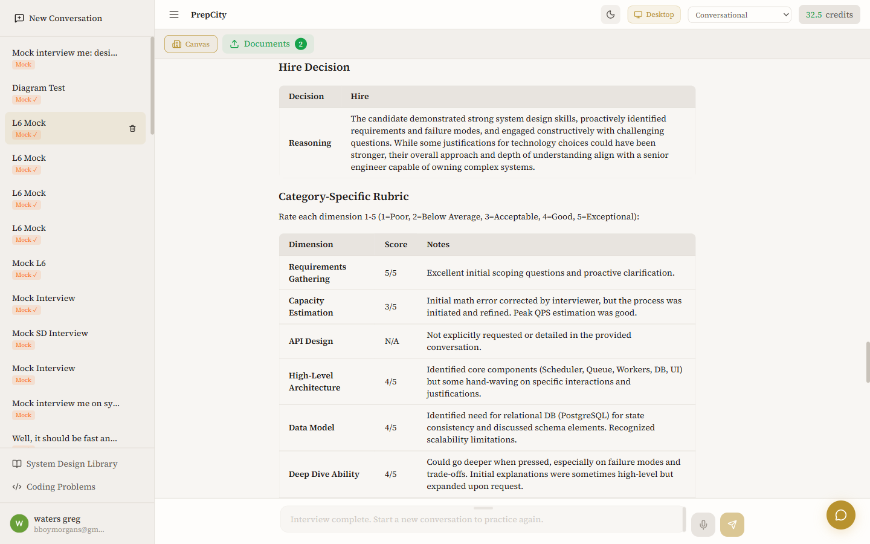Delete the selected L6 Mock conversation
The width and height of the screenshot is (870, 544).
[x=132, y=128]
